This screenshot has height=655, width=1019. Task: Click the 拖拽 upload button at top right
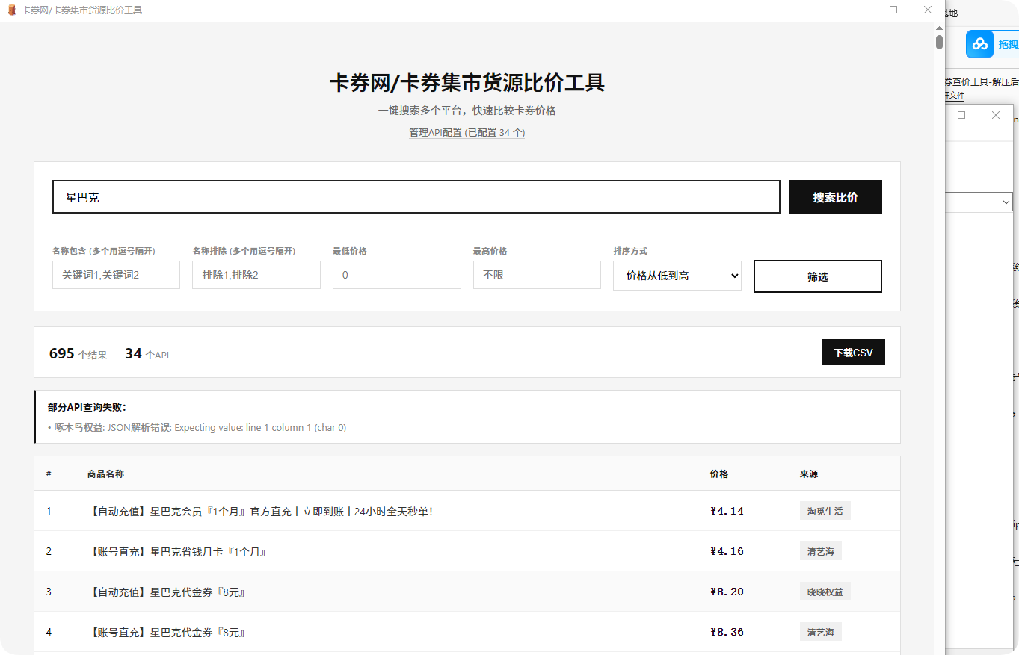(1006, 44)
